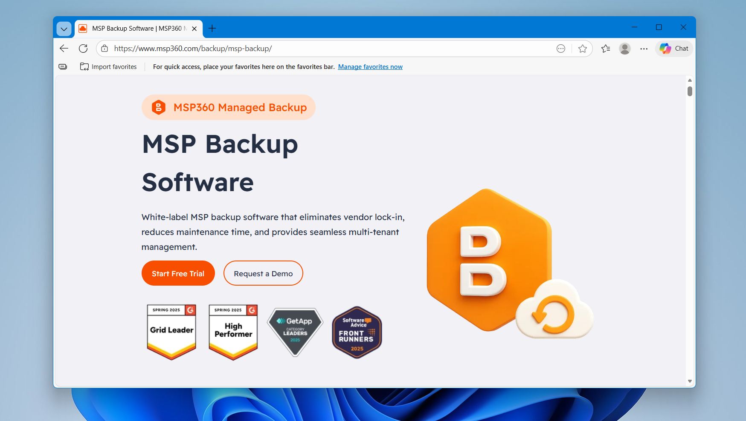Open Settings and more with the three dots

pos(644,48)
